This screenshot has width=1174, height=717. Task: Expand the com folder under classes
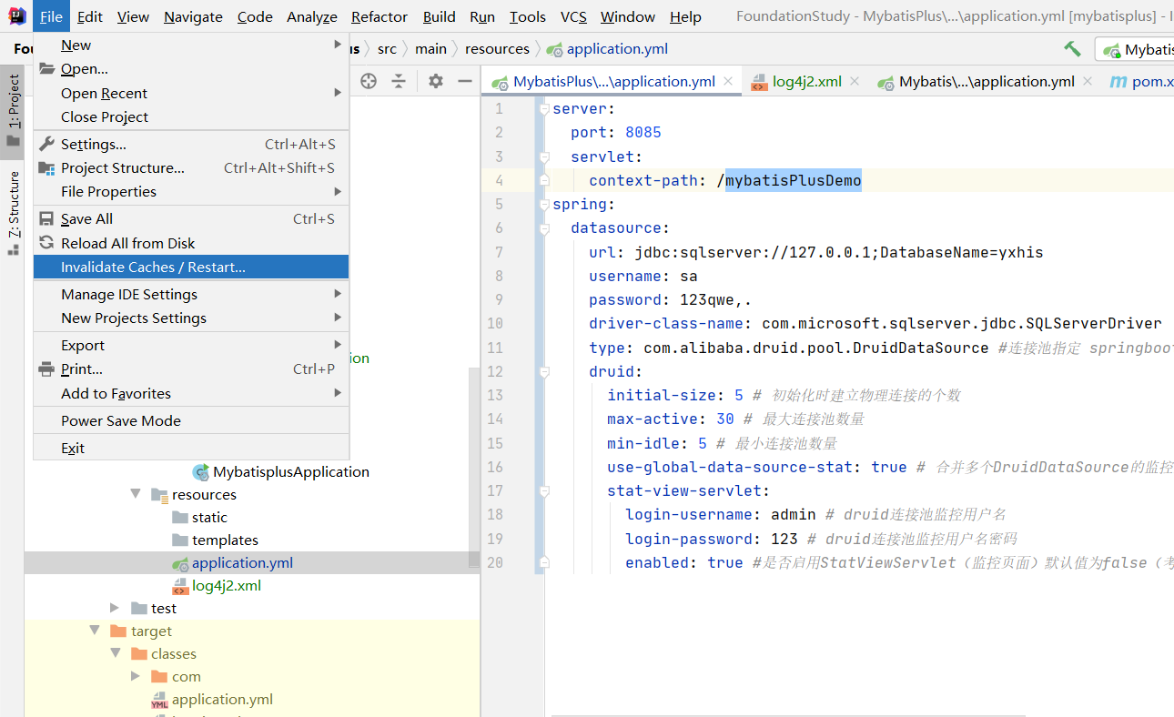point(136,676)
